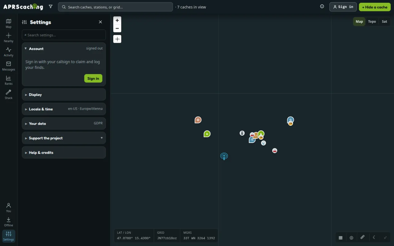
Task: Click Sign in in the header
Action: click(x=343, y=7)
